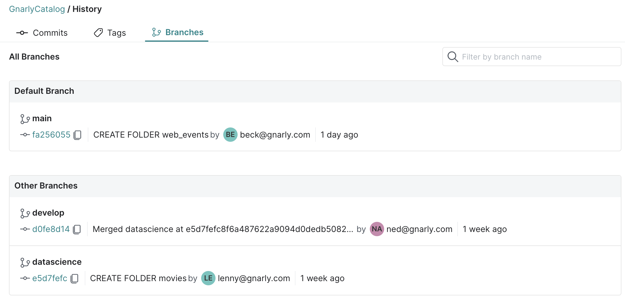Screen dimensions: 625x299
Task: Open commit d0fe8d14 link
Action: pos(51,229)
